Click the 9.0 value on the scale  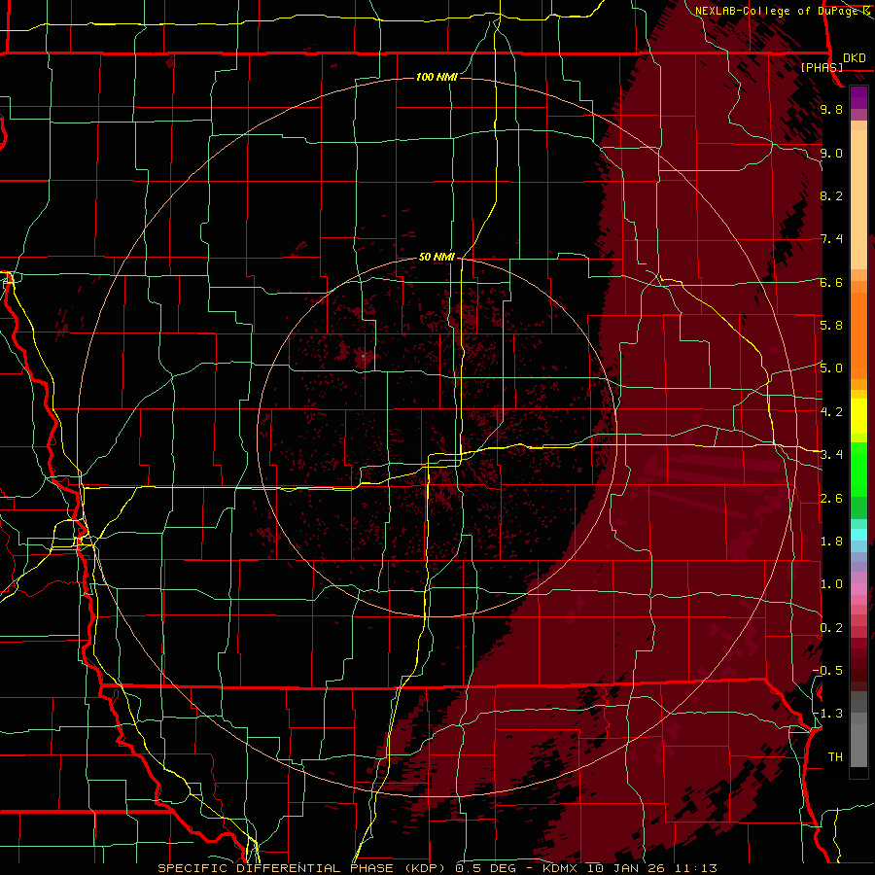pos(831,153)
